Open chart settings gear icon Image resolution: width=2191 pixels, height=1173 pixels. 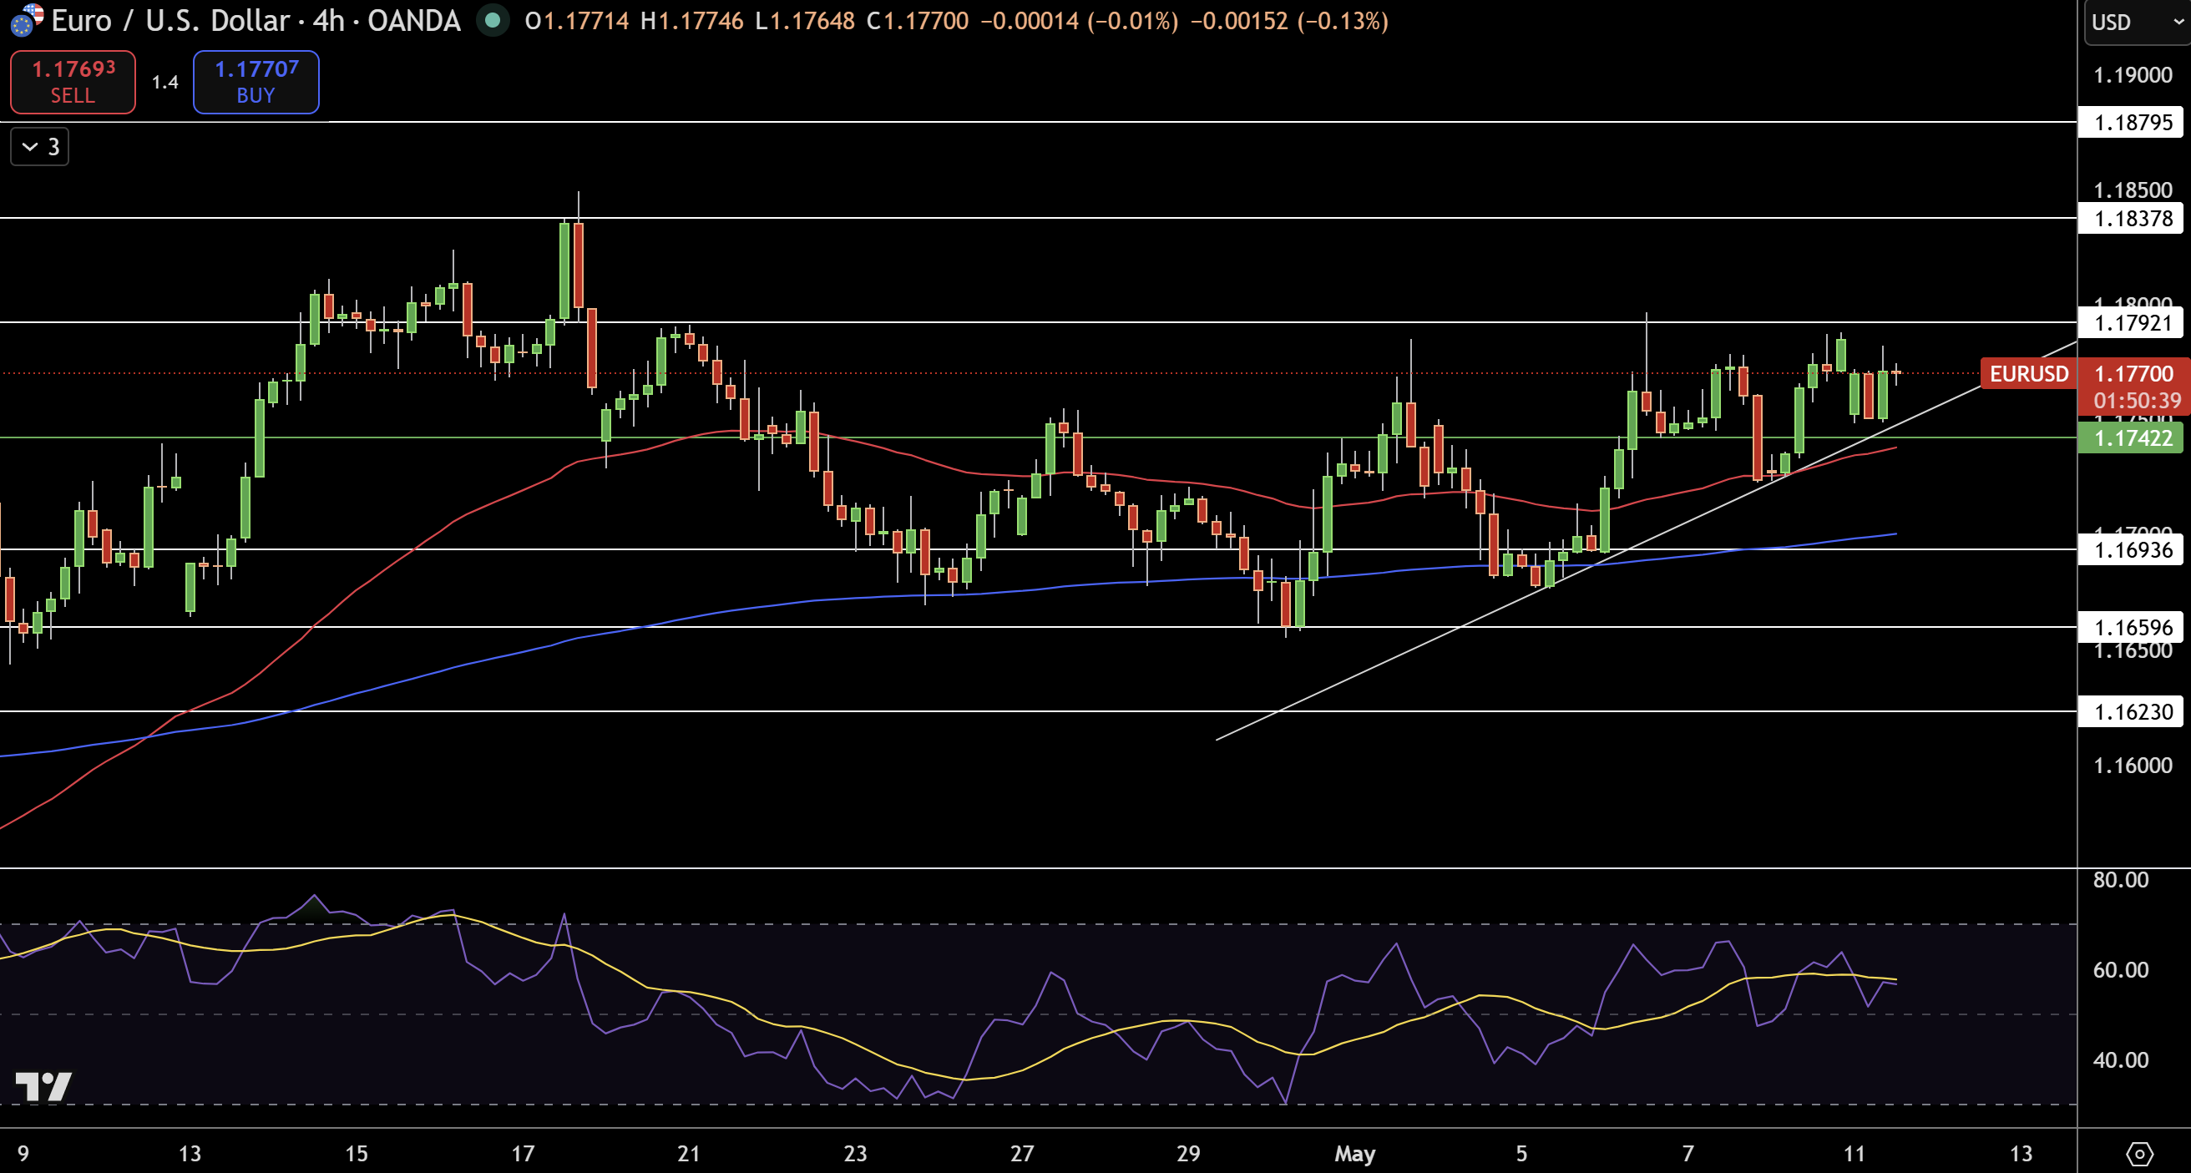(2139, 1154)
